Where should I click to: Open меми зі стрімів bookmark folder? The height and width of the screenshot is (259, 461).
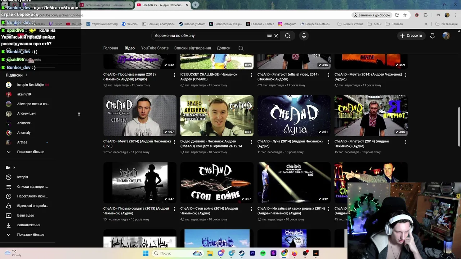pos(350,24)
